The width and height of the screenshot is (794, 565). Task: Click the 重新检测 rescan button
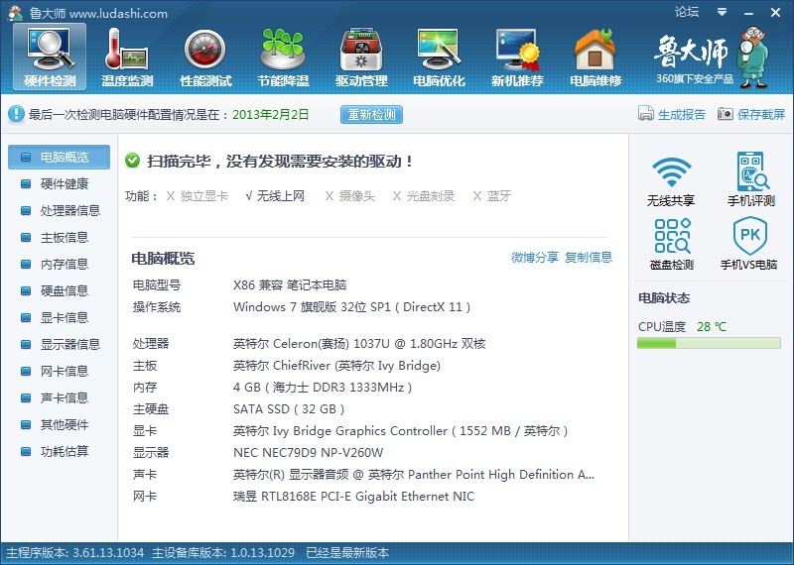[371, 114]
